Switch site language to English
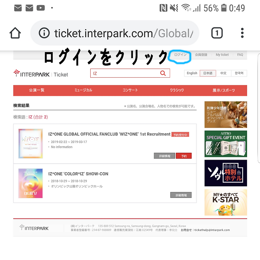This screenshot has height=260, width=260. pyautogui.click(x=192, y=73)
